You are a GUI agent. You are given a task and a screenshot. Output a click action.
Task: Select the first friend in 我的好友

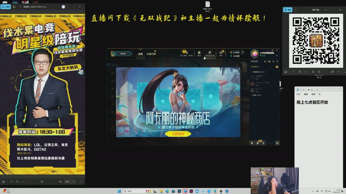coord(264,77)
